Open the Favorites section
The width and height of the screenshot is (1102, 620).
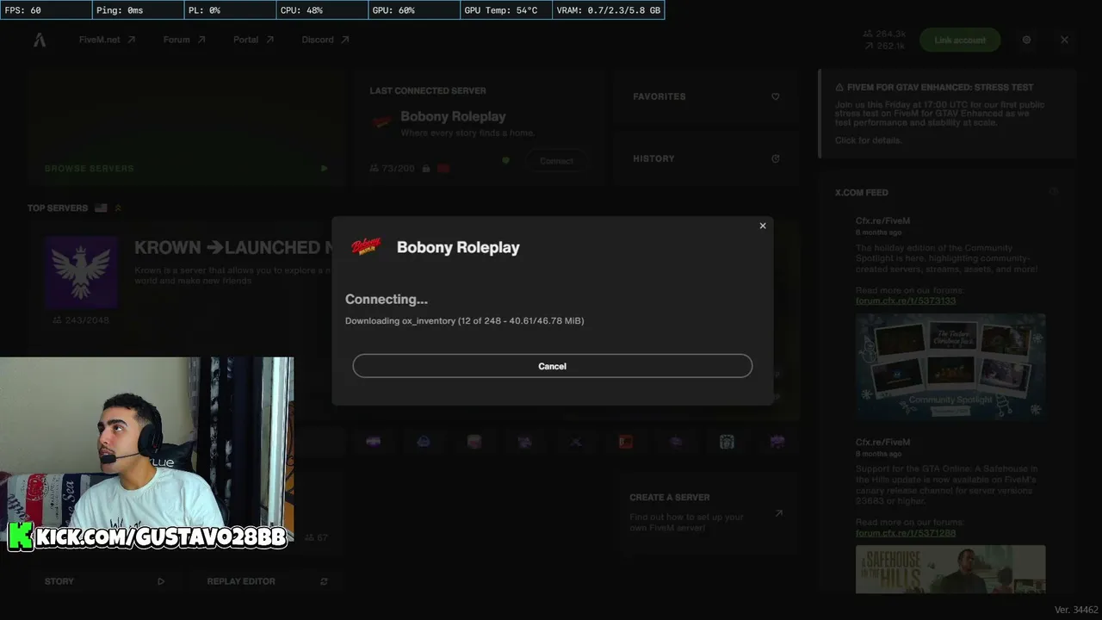tap(706, 96)
